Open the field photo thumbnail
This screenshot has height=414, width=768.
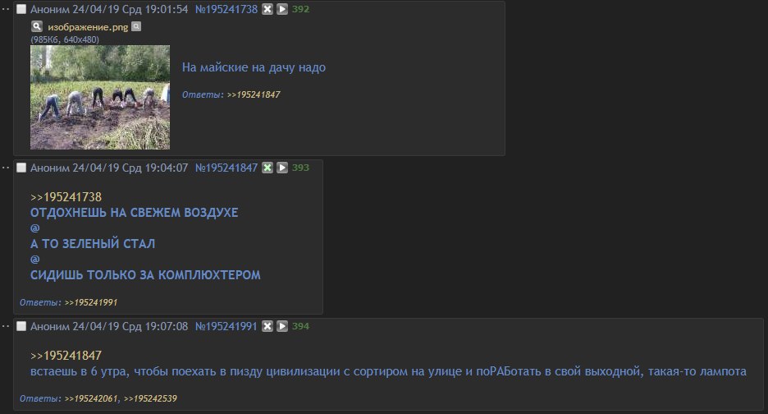(100, 97)
